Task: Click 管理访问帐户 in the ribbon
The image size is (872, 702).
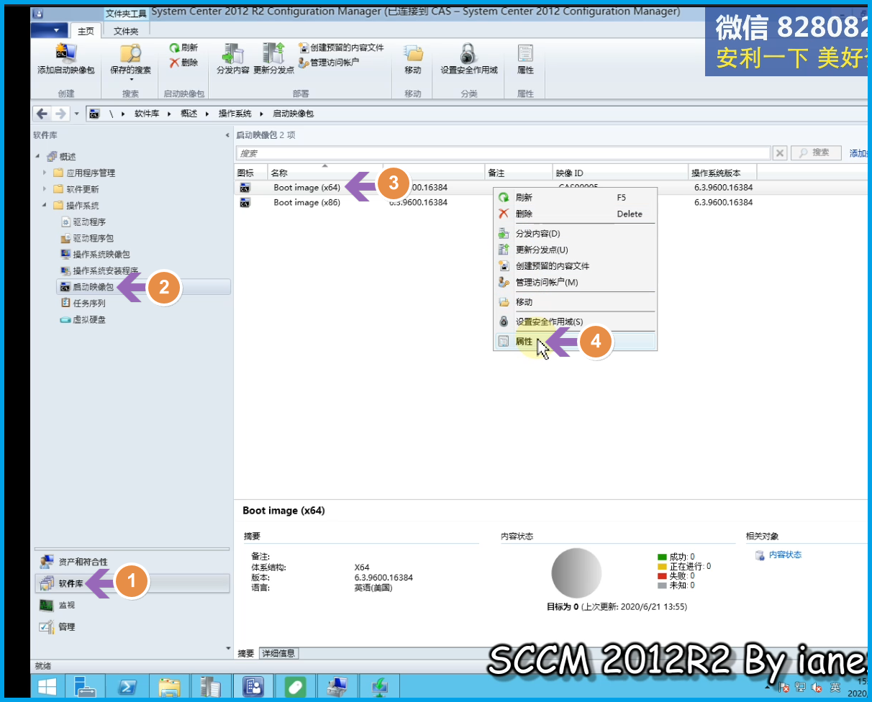Action: (328, 63)
